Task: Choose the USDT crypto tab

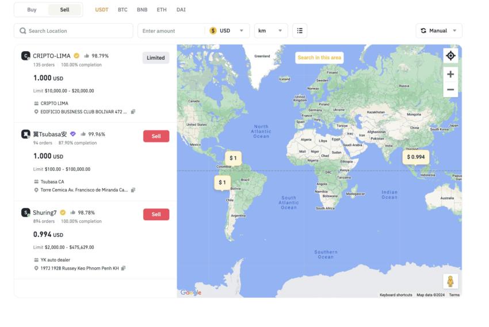Action: (102, 10)
